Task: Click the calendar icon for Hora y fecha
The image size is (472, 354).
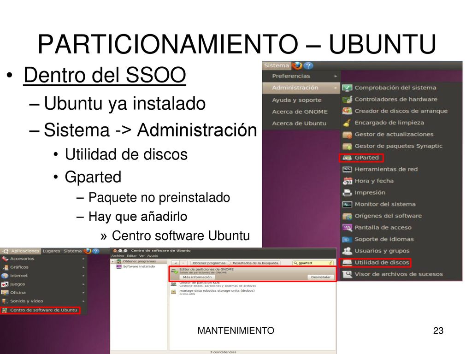Action: [x=347, y=181]
